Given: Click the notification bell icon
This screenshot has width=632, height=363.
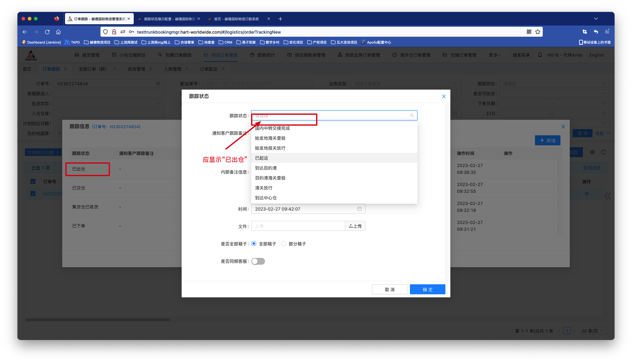Looking at the screenshot, I should (x=540, y=55).
